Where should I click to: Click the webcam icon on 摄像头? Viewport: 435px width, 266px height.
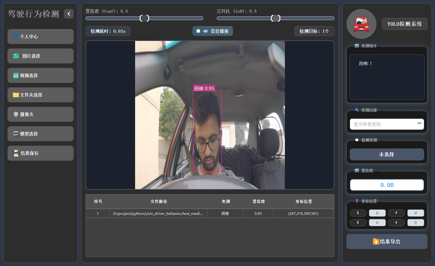pos(16,114)
